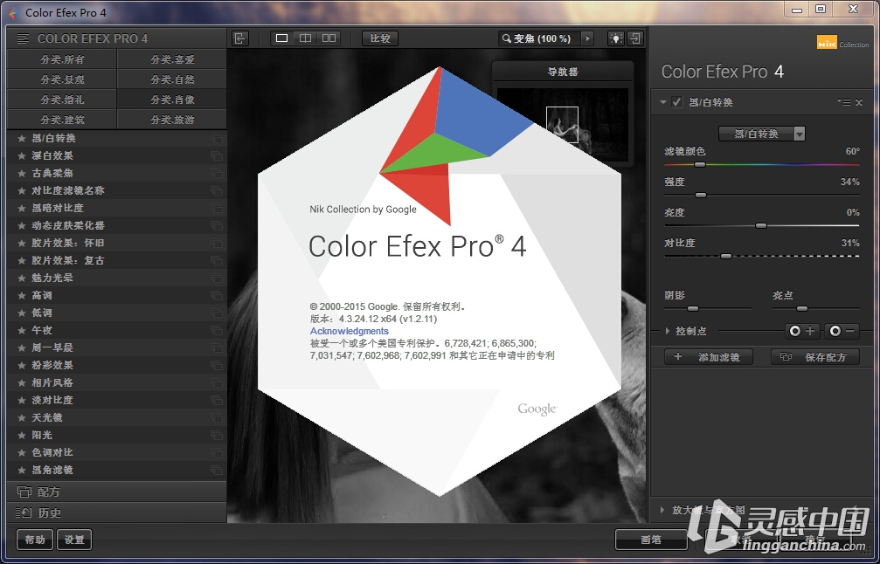The height and width of the screenshot is (564, 880).
Task: Click star beside 黑/白转换 in filter list
Action: click(22, 139)
